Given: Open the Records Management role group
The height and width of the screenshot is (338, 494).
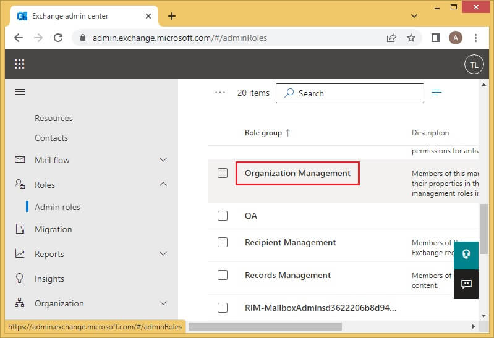Looking at the screenshot, I should pos(287,275).
